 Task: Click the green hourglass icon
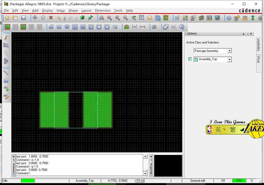pos(253,18)
